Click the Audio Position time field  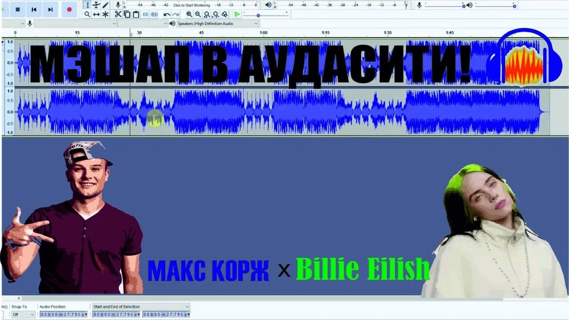pyautogui.click(x=63, y=314)
